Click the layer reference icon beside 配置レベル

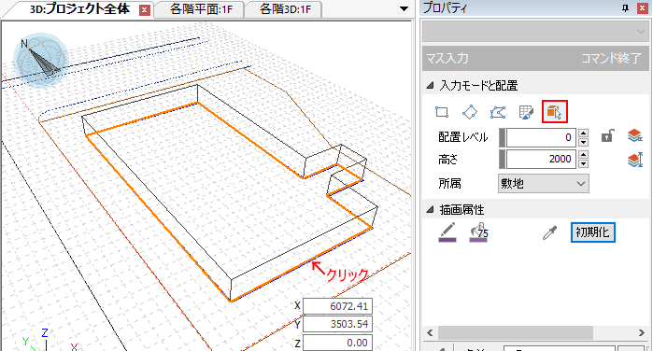point(634,135)
